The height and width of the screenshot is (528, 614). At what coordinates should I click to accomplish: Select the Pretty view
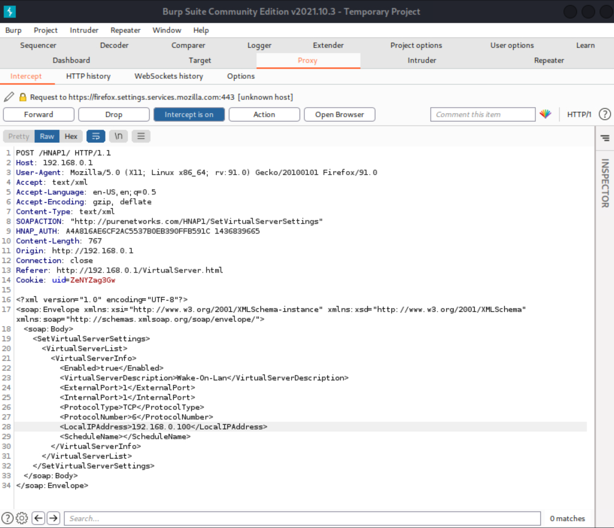tap(19, 136)
